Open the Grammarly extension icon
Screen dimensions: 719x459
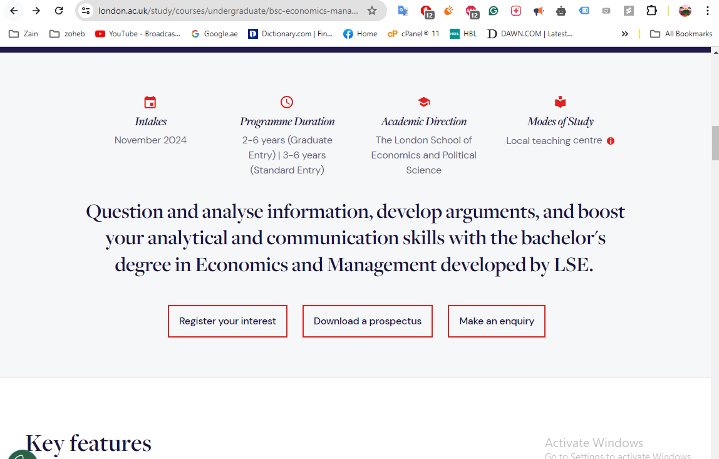click(494, 11)
